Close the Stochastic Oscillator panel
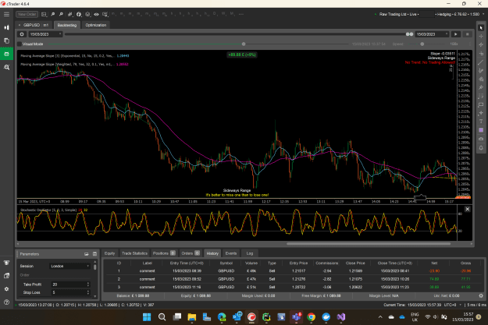 (x=467, y=209)
